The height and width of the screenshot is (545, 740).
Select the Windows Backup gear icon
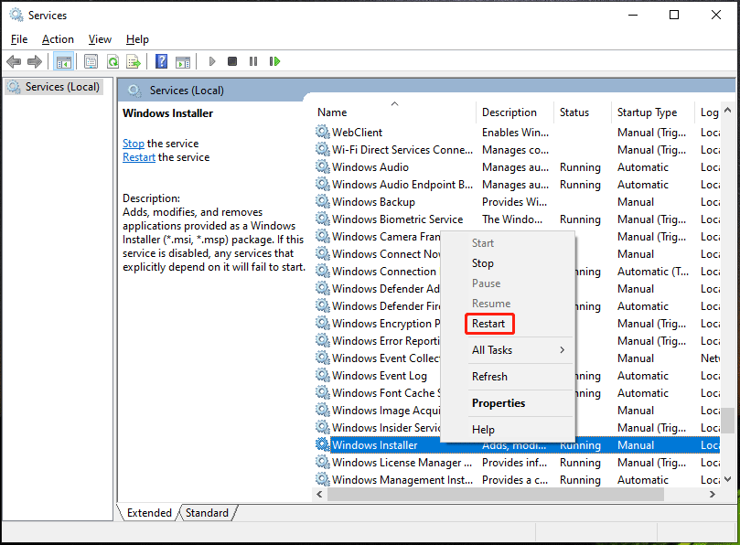pyautogui.click(x=322, y=201)
